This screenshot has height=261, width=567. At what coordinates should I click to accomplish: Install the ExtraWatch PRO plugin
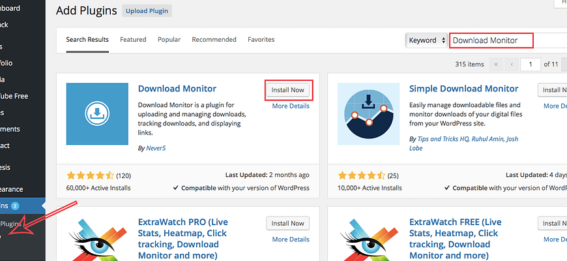(x=288, y=223)
